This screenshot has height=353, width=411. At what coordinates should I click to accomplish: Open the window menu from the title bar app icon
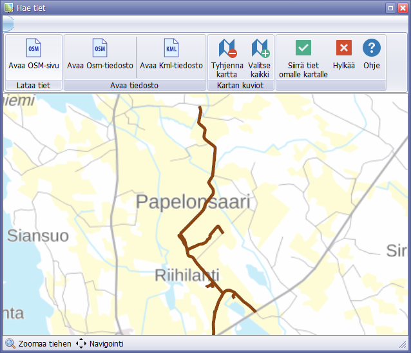tap(8, 8)
